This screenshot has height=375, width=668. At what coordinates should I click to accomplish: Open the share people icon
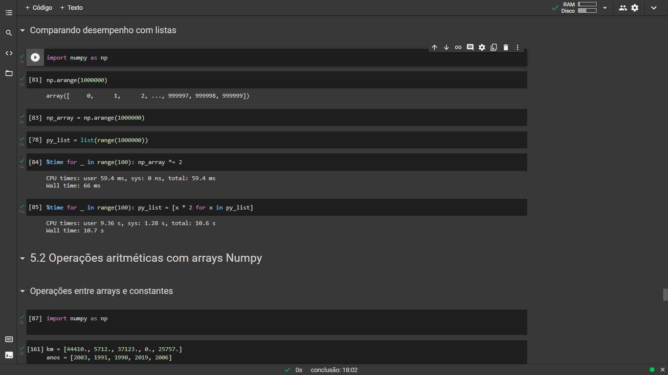(x=623, y=8)
